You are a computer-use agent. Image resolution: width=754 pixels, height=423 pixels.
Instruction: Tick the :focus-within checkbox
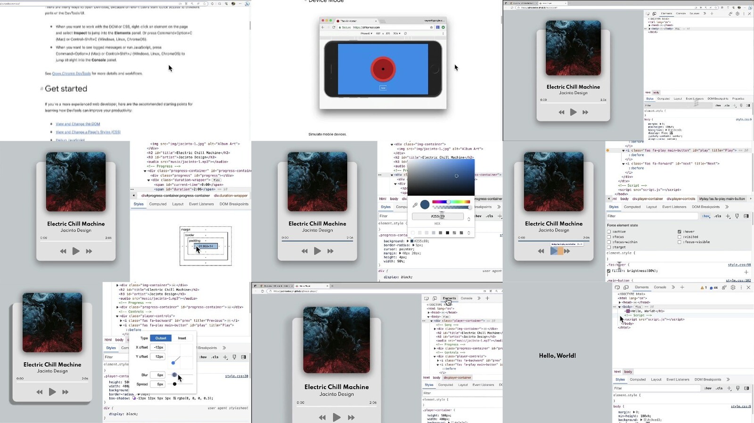609,242
